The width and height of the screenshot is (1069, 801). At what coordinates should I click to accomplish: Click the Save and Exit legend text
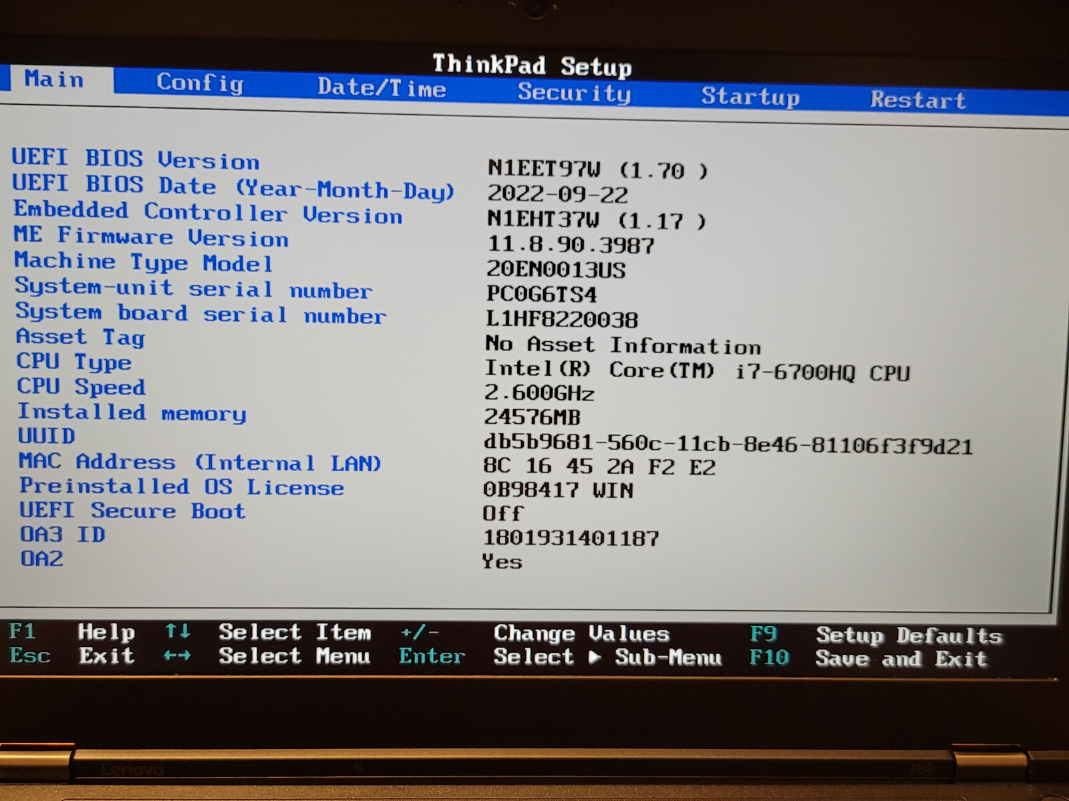point(901,659)
